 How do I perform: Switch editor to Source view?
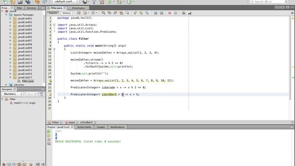53,13
